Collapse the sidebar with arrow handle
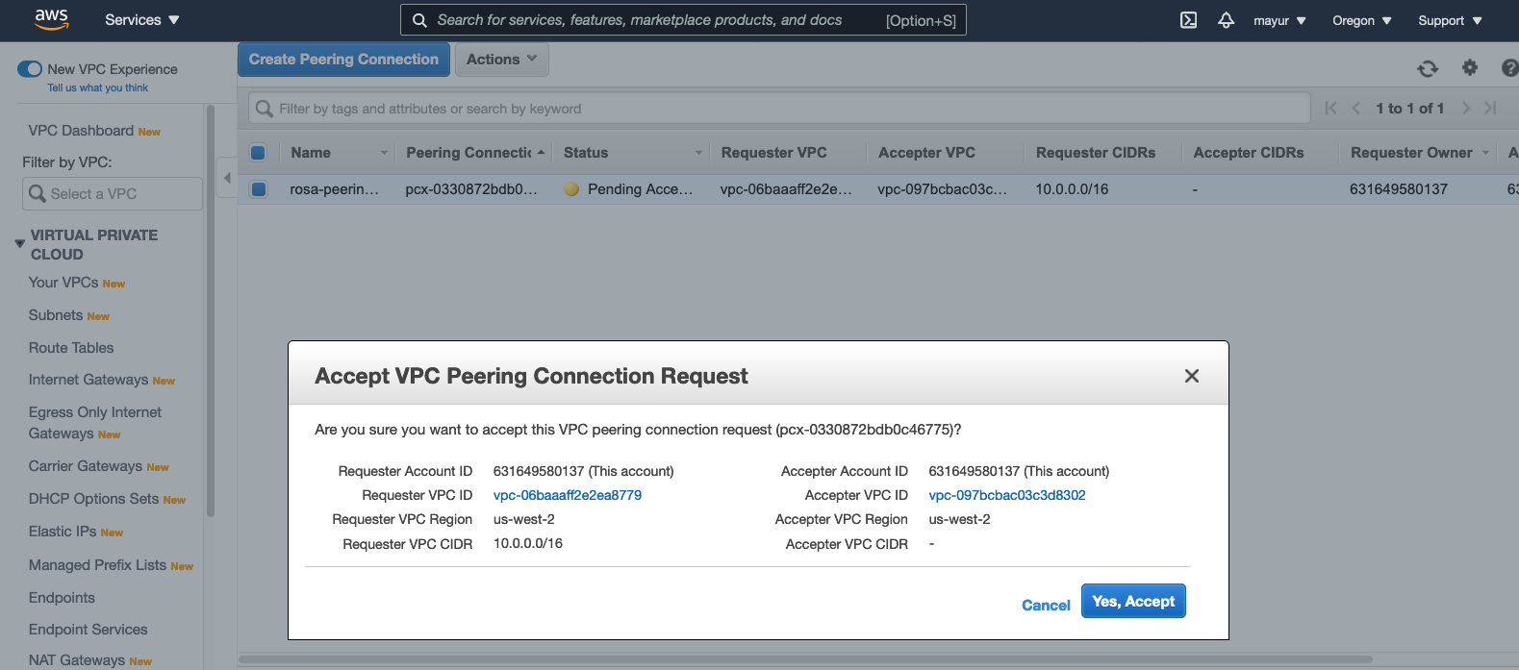The width and height of the screenshot is (1519, 670). point(227,178)
